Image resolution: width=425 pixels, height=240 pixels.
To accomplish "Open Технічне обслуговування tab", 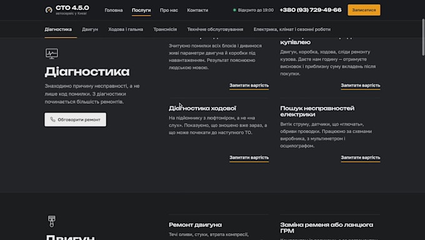I will 215,29.
